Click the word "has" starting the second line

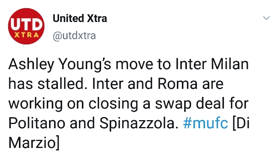coord(19,84)
